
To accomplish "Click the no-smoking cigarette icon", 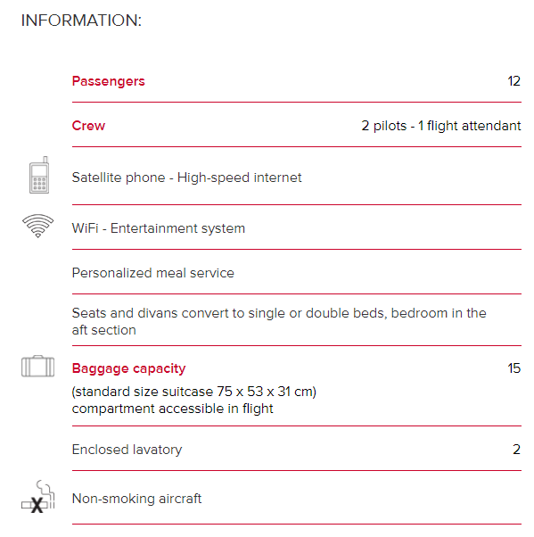I will [x=37, y=497].
